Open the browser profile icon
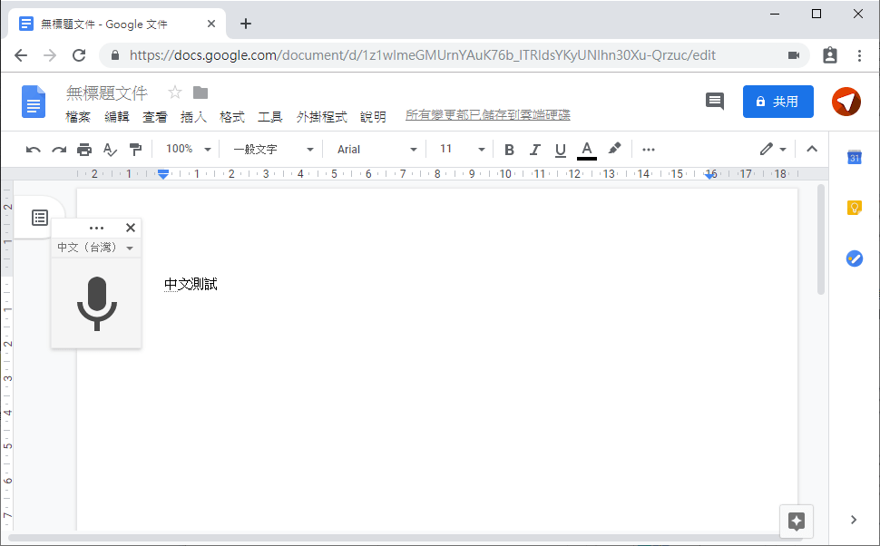This screenshot has width=880, height=546. coord(830,55)
